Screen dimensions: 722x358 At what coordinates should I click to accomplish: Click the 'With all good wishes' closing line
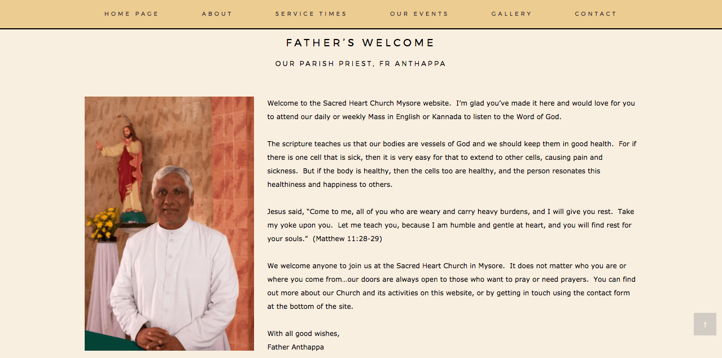pos(304,334)
